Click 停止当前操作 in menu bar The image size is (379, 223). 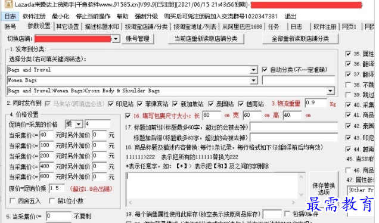(x=93, y=17)
